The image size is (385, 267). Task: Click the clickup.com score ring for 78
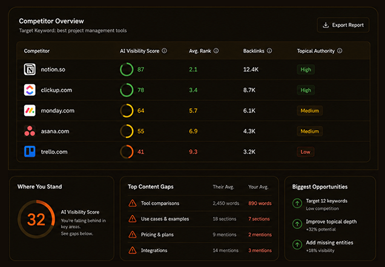(127, 90)
